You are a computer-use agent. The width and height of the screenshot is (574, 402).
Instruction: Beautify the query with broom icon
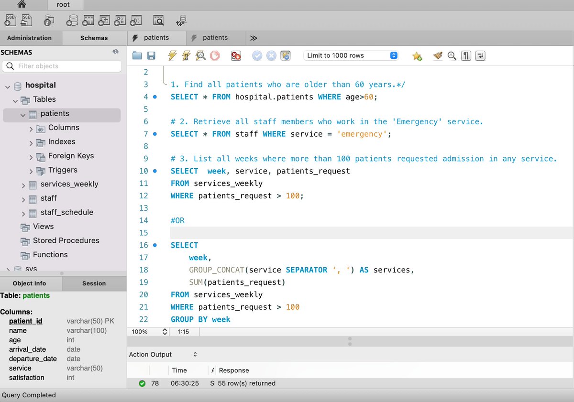coord(438,56)
